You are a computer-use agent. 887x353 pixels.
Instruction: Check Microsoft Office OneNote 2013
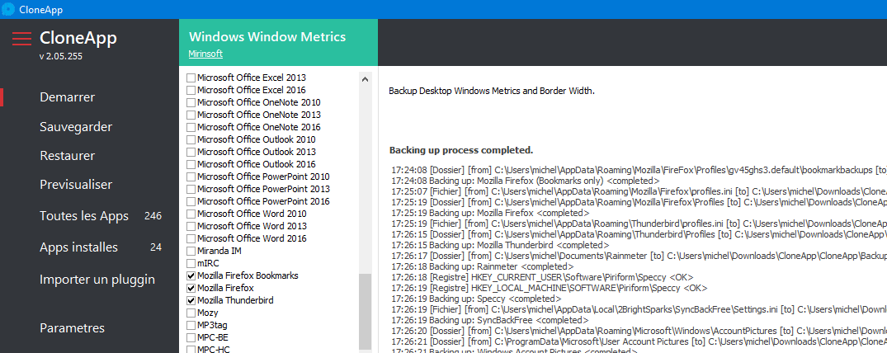point(191,115)
